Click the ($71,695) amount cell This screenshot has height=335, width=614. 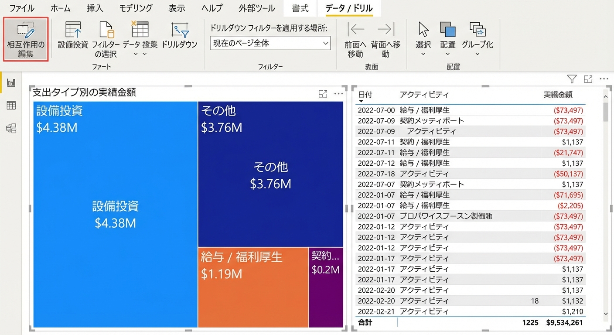pos(568,195)
